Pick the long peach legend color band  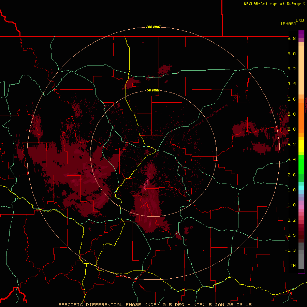(x=301, y=70)
